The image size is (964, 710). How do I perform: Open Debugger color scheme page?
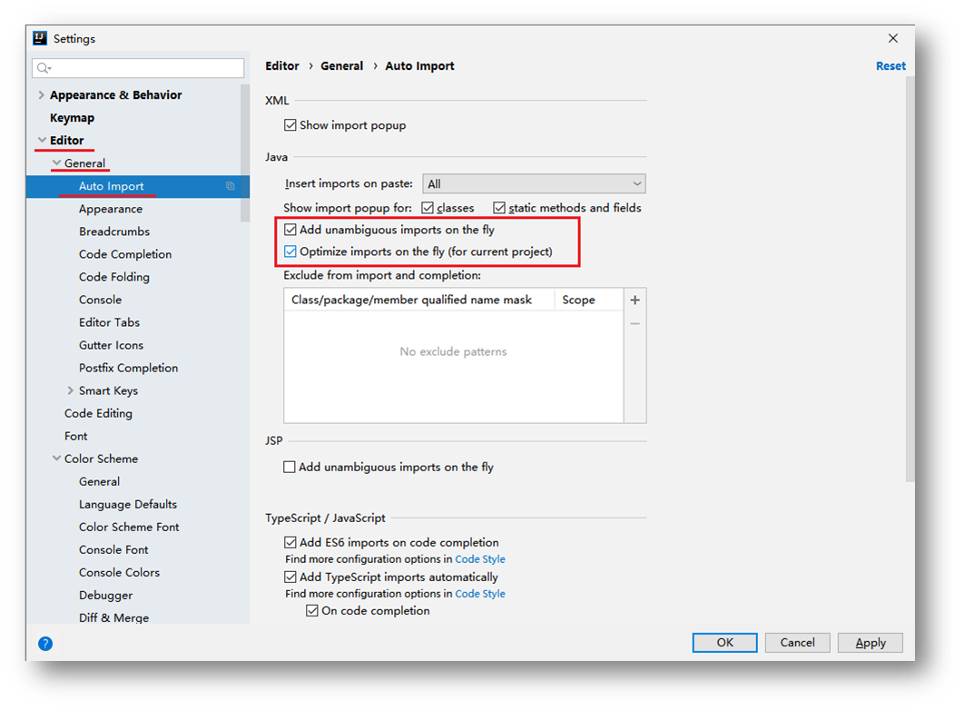tap(105, 596)
